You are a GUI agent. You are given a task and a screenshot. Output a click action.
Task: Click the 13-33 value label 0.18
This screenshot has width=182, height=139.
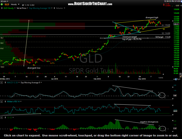click(x=175, y=128)
